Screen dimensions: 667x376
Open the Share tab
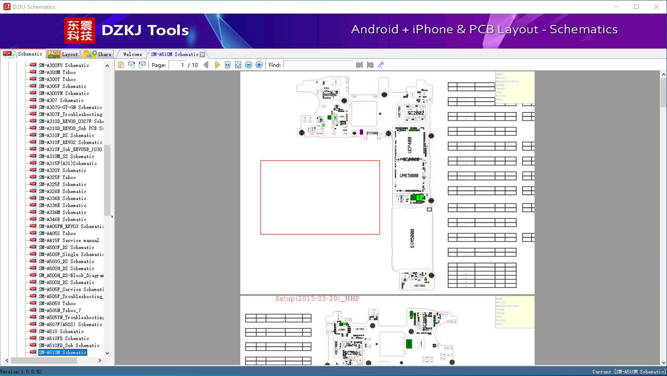point(97,54)
